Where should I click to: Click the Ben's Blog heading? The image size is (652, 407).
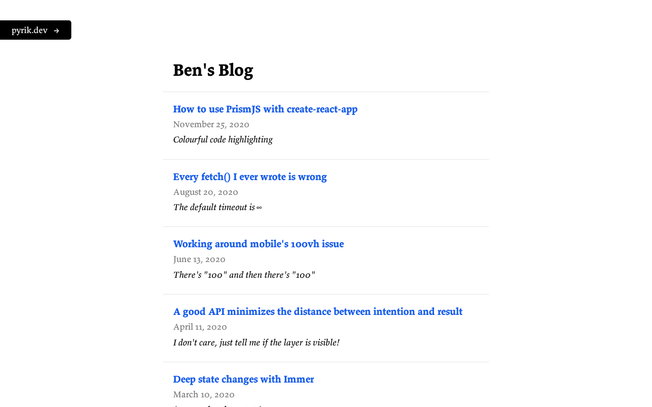point(213,71)
